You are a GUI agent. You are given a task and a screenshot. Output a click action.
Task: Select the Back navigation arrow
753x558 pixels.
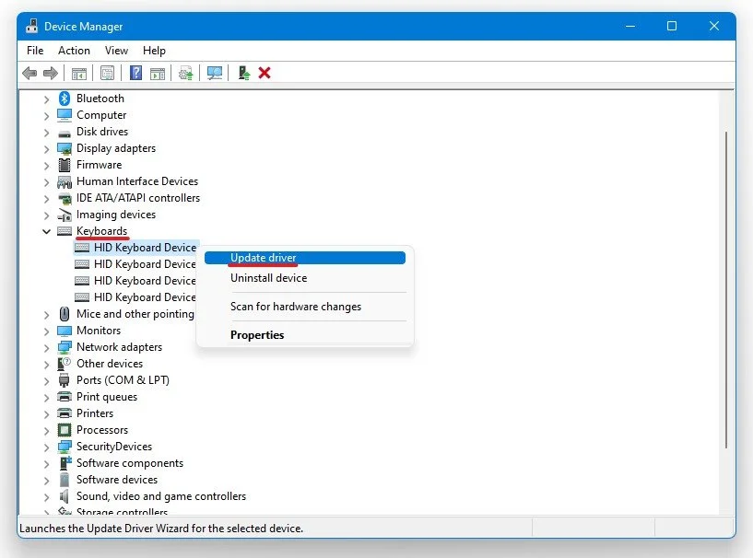pyautogui.click(x=29, y=73)
